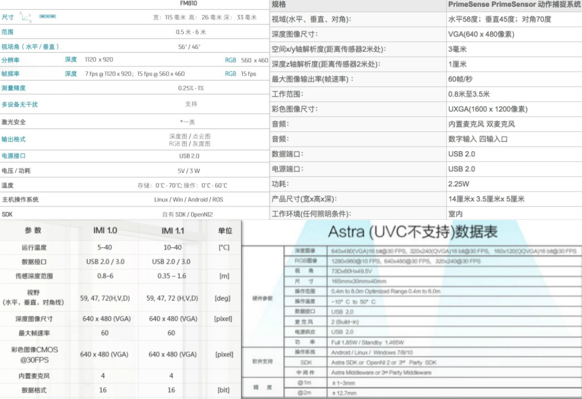This screenshot has height=399, width=582.
Task: Click USB 2.0 in the FM810 电源接口 row
Action: point(189,156)
